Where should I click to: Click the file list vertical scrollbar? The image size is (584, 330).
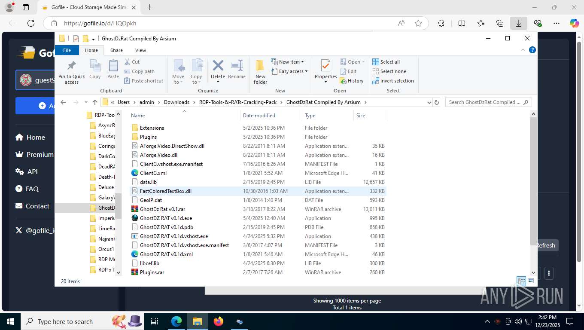point(534,180)
